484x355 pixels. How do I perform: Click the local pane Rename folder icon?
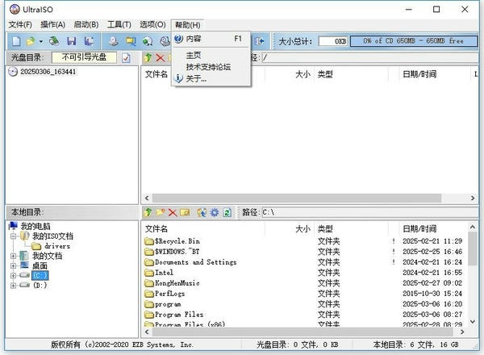pyautogui.click(x=185, y=212)
